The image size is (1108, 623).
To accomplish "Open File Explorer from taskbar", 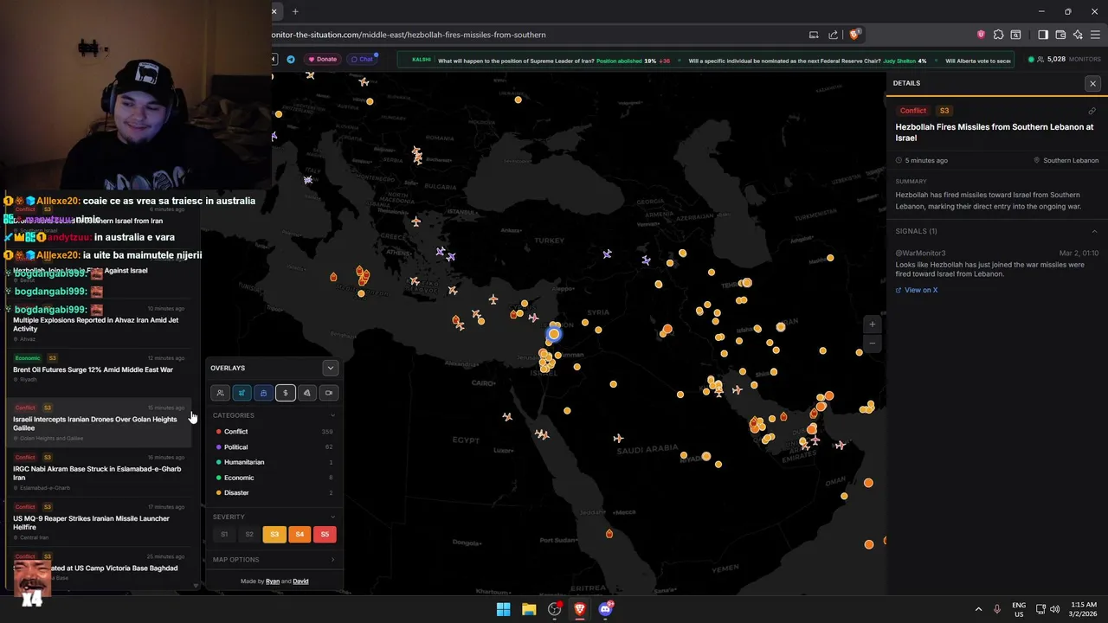I will [529, 609].
